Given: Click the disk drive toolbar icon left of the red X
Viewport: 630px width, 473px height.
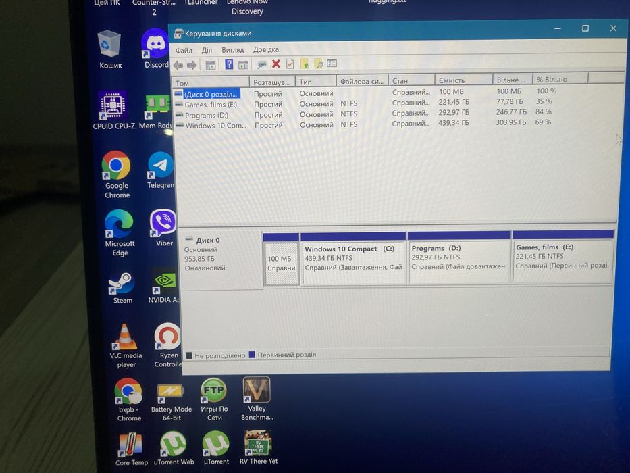Looking at the screenshot, I should coord(261,64).
